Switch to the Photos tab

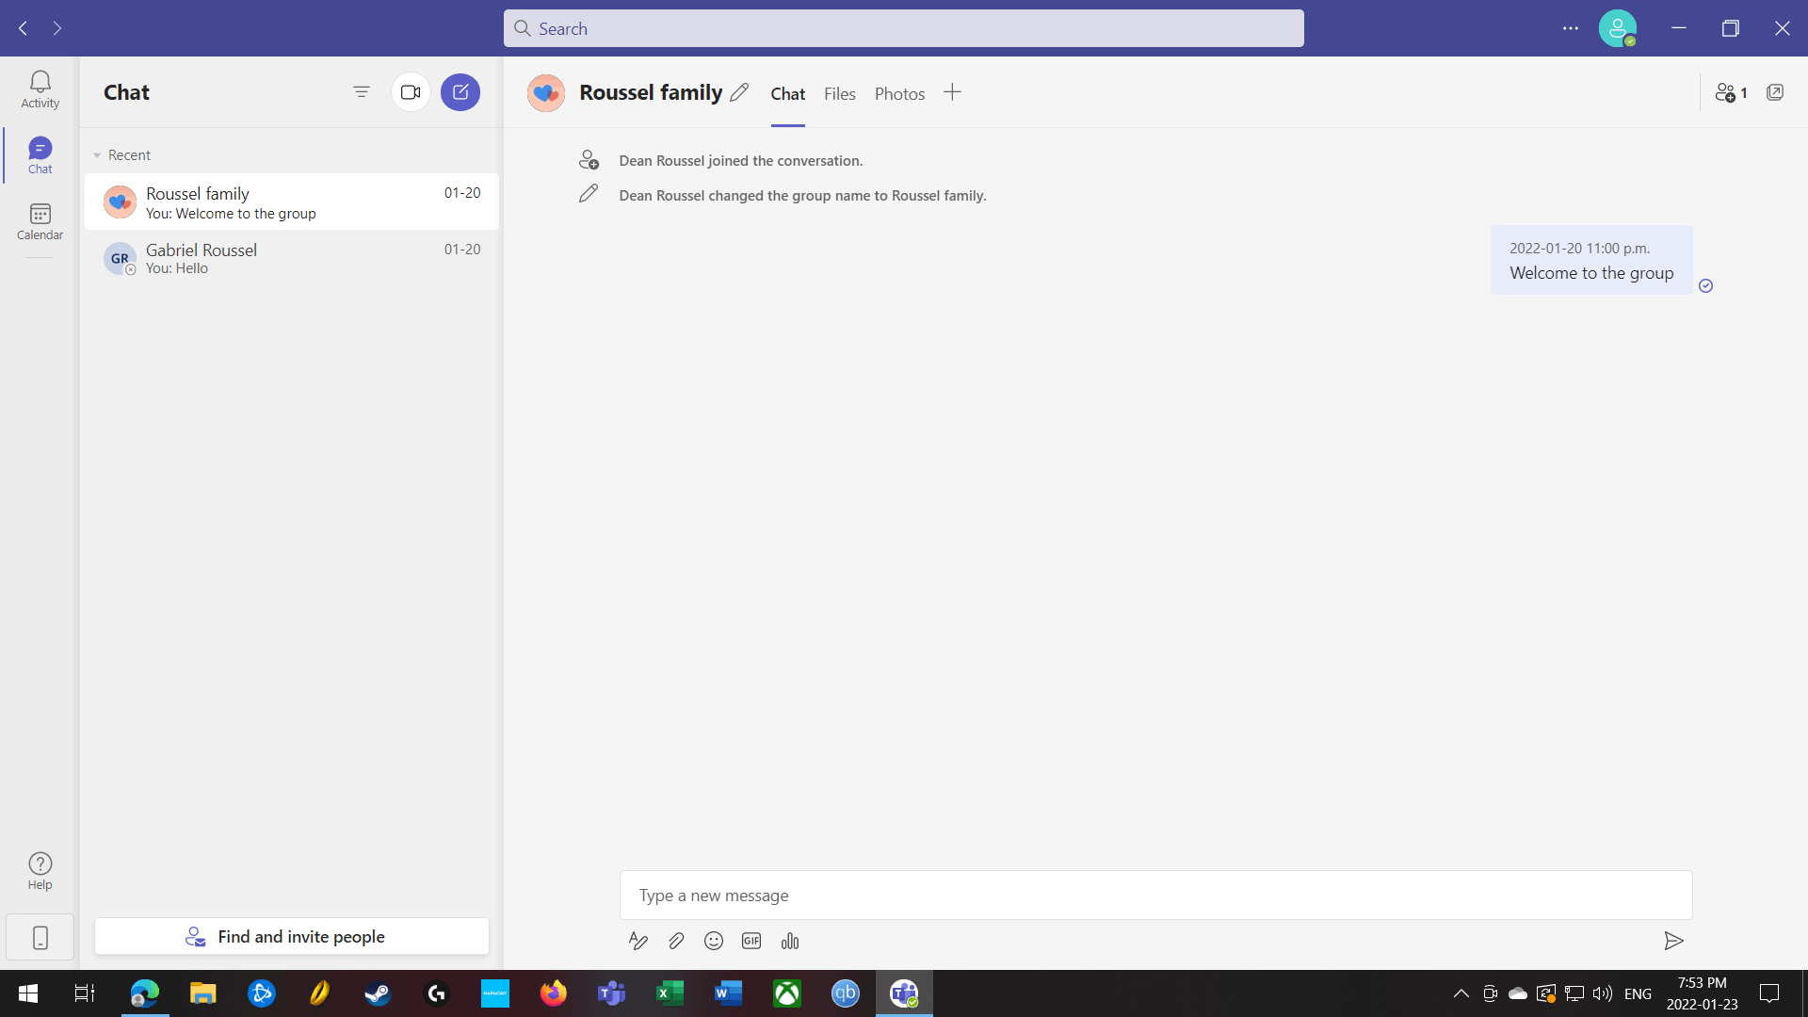click(x=899, y=93)
